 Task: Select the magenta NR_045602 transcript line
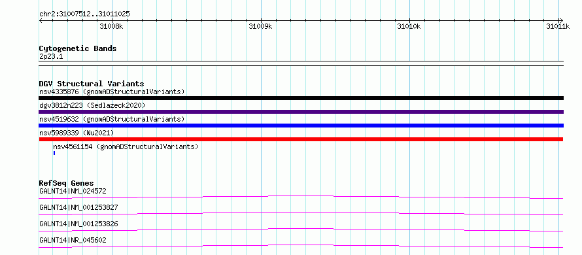(301, 246)
